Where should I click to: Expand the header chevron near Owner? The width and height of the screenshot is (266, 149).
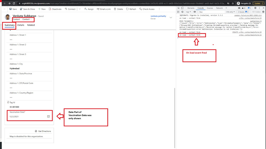tap(171, 17)
